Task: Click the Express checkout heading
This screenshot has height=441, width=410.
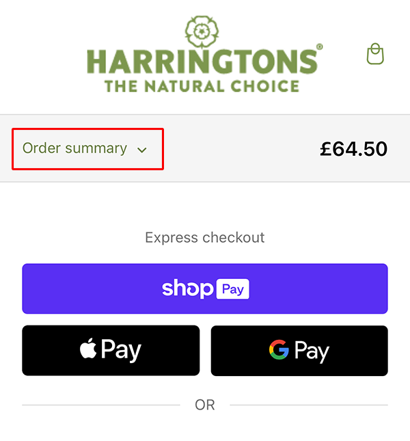Action: 205,238
